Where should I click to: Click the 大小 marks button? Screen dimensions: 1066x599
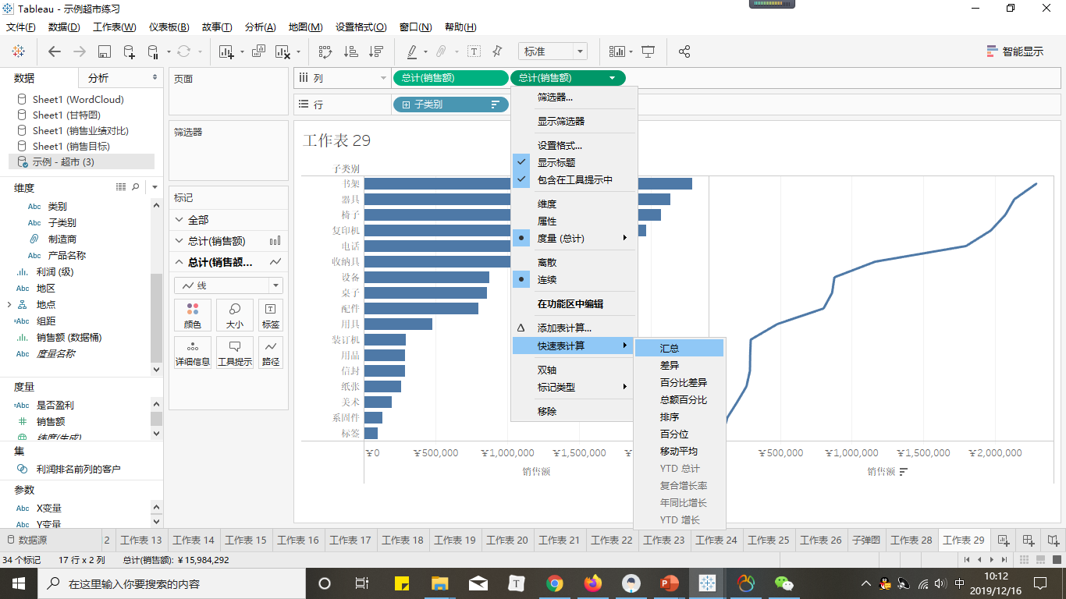[235, 315]
